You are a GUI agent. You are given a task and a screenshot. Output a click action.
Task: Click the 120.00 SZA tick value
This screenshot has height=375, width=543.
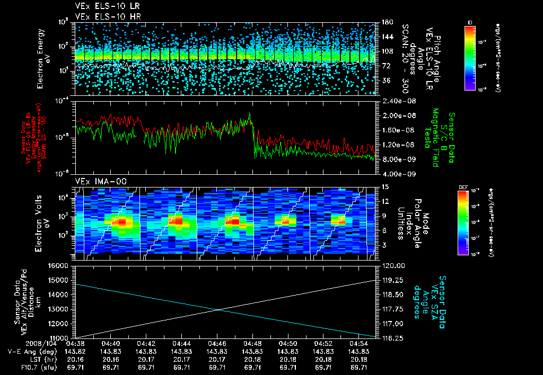393,266
